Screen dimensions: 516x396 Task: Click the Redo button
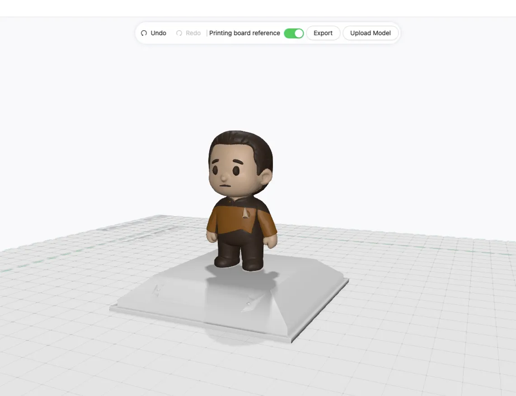(188, 33)
